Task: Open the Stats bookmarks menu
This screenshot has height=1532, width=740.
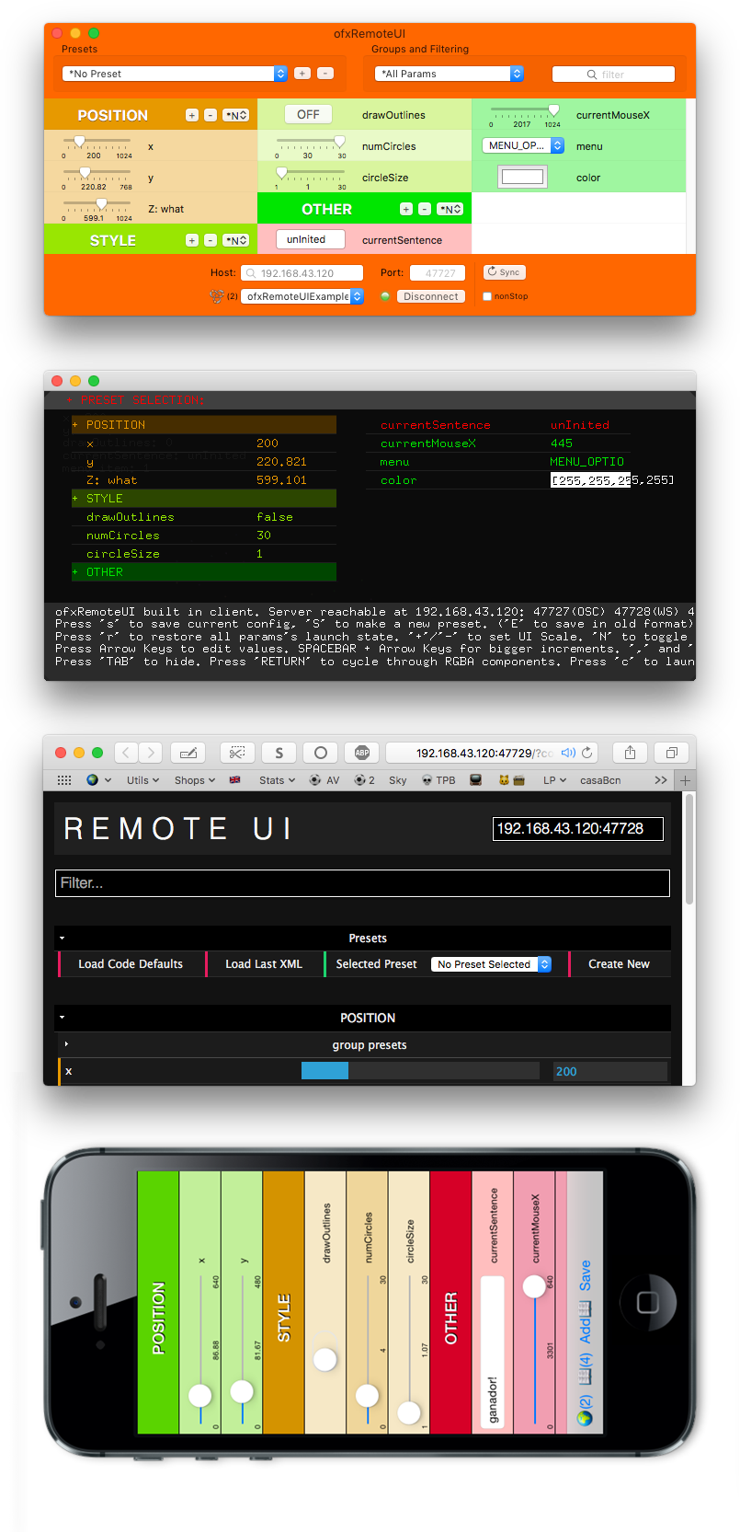Action: click(x=278, y=779)
